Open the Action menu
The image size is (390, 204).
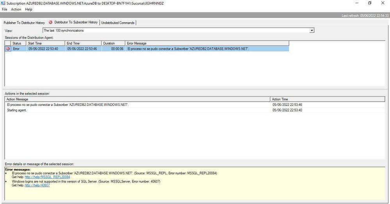[16, 9]
